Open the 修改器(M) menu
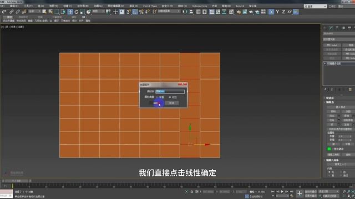This screenshot has height=199, width=355. point(83,6)
